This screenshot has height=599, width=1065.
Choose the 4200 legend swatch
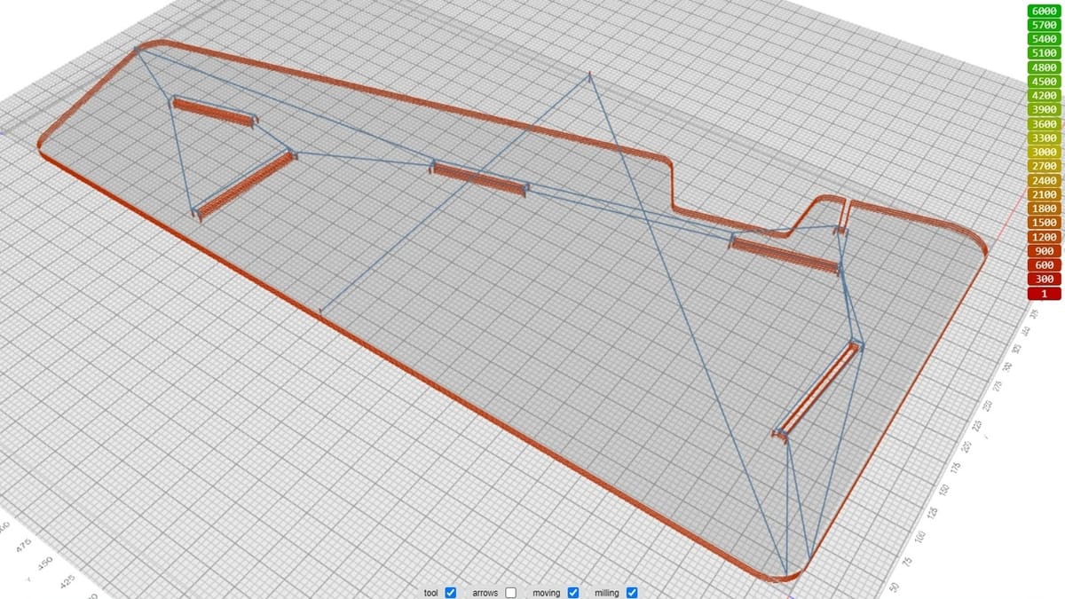tap(1044, 95)
